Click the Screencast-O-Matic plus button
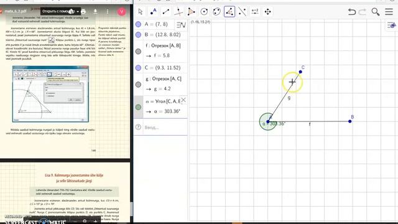Screen dimensions: 398x224 coord(95,222)
